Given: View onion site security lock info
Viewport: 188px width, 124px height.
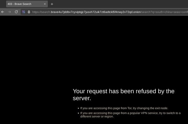Looking at the screenshot, I should tap(29, 12).
